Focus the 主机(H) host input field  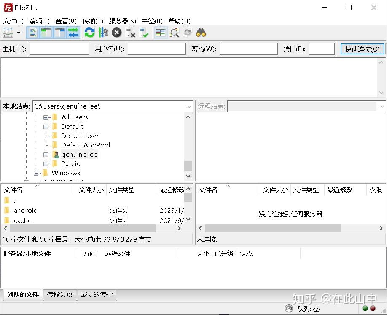tap(59, 49)
